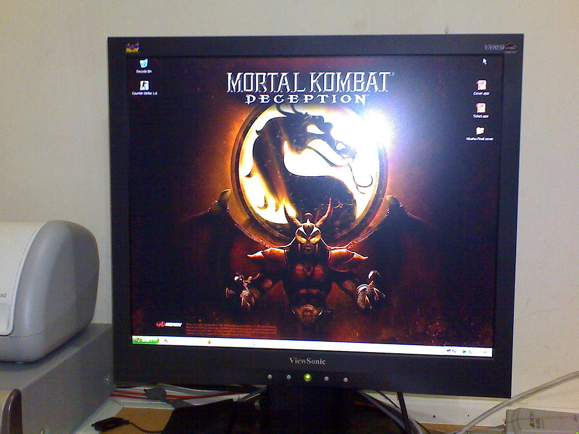Click the "Wushu Final cover" folder label
Viewport: 579px width, 434px height.
(479, 139)
